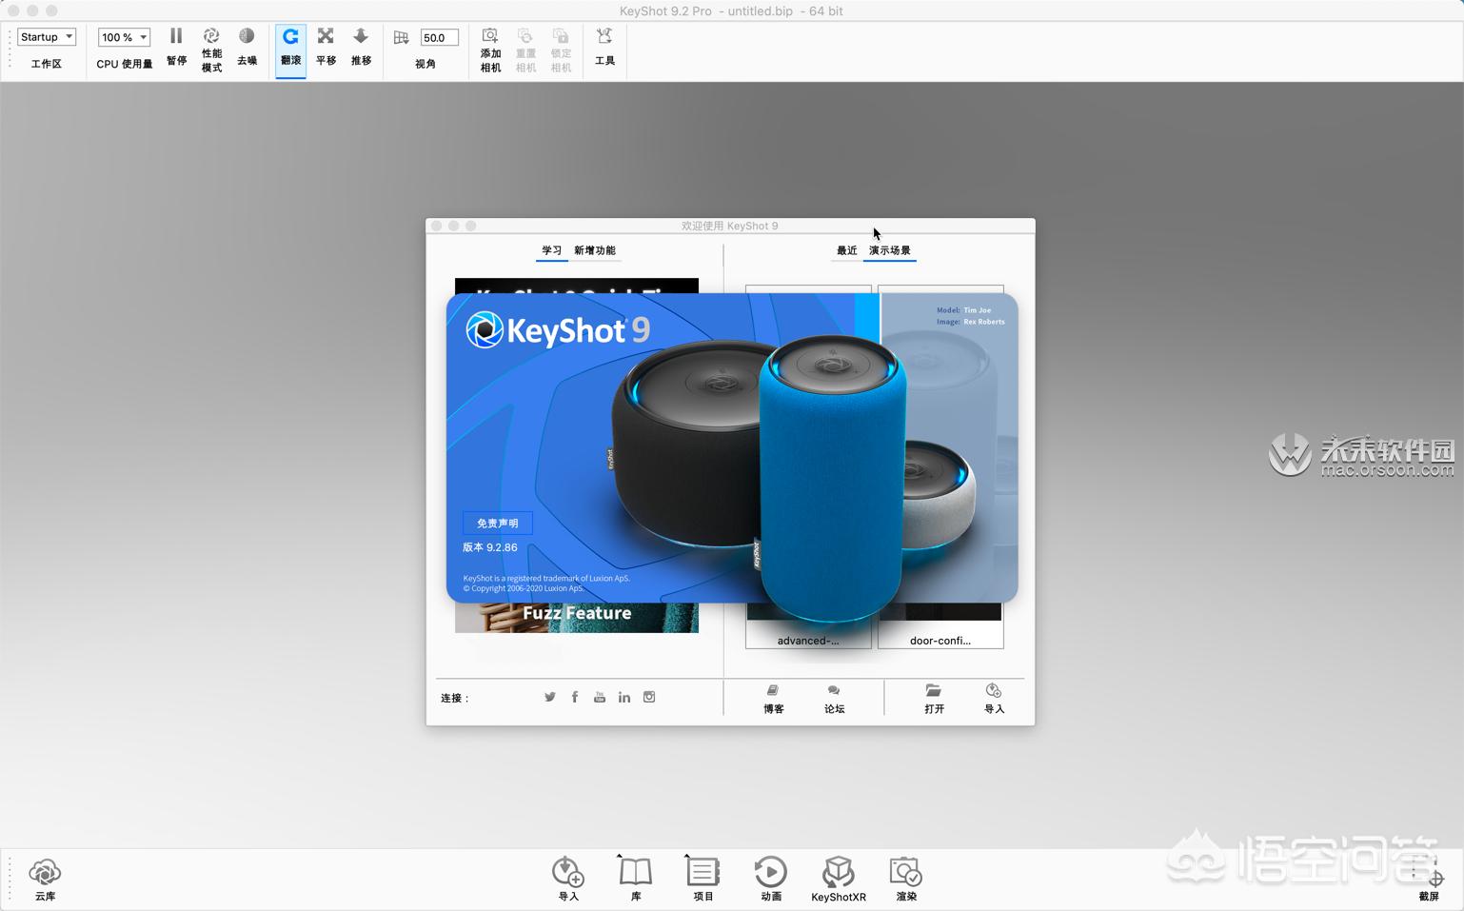The height and width of the screenshot is (911, 1464).
Task: Click the field of view grid icon
Action: coord(401,38)
